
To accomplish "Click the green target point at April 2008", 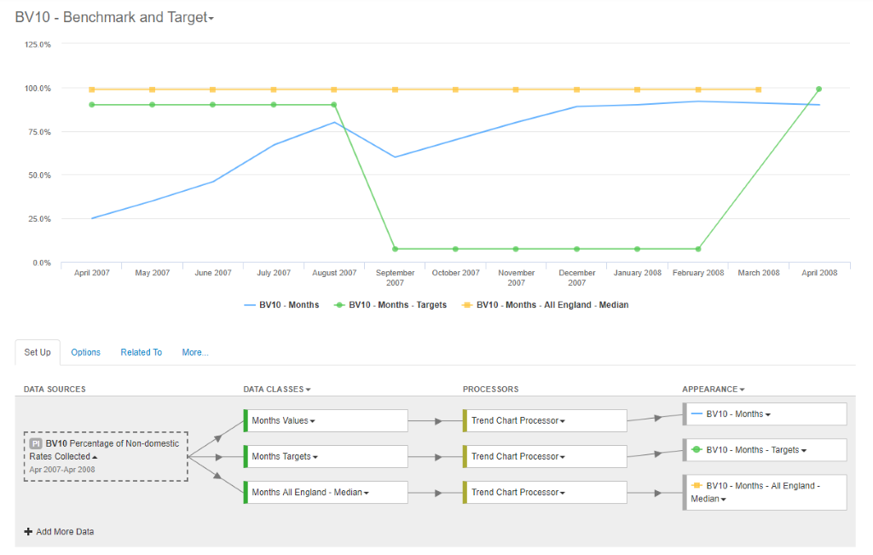I will [x=819, y=89].
